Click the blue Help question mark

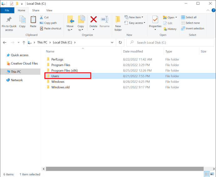point(213,10)
